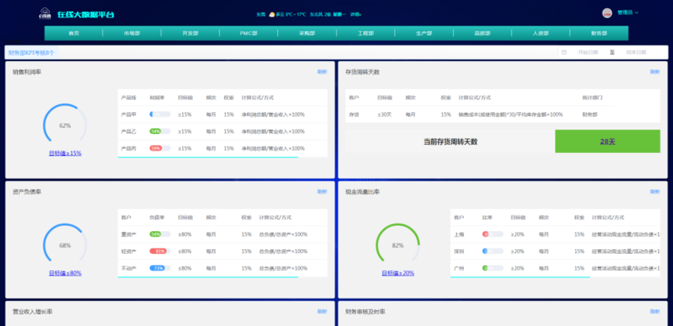Click the administrator avatar icon
The image size is (673, 326).
(x=606, y=13)
